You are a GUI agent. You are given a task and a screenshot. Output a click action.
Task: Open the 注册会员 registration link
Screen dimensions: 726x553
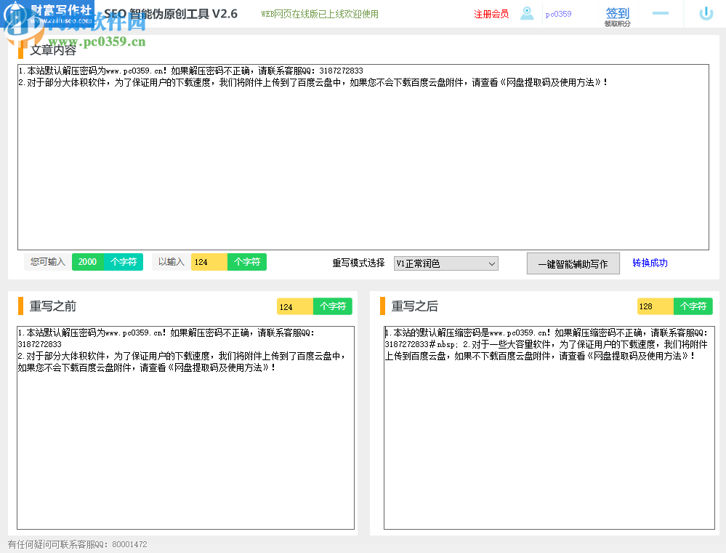coord(491,14)
